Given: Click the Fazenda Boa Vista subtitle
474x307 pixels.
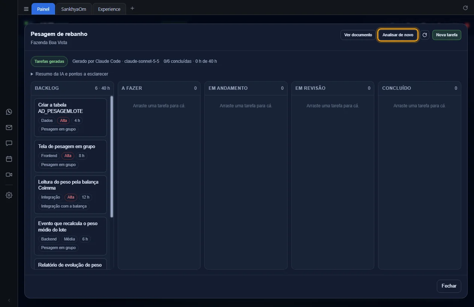Looking at the screenshot, I should [49, 43].
